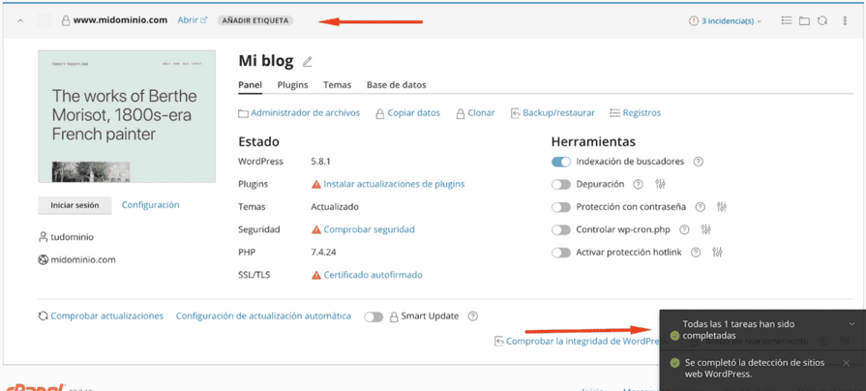The width and height of the screenshot is (866, 391).
Task: Open settings sliders for Protección con contraseña
Action: click(x=722, y=207)
